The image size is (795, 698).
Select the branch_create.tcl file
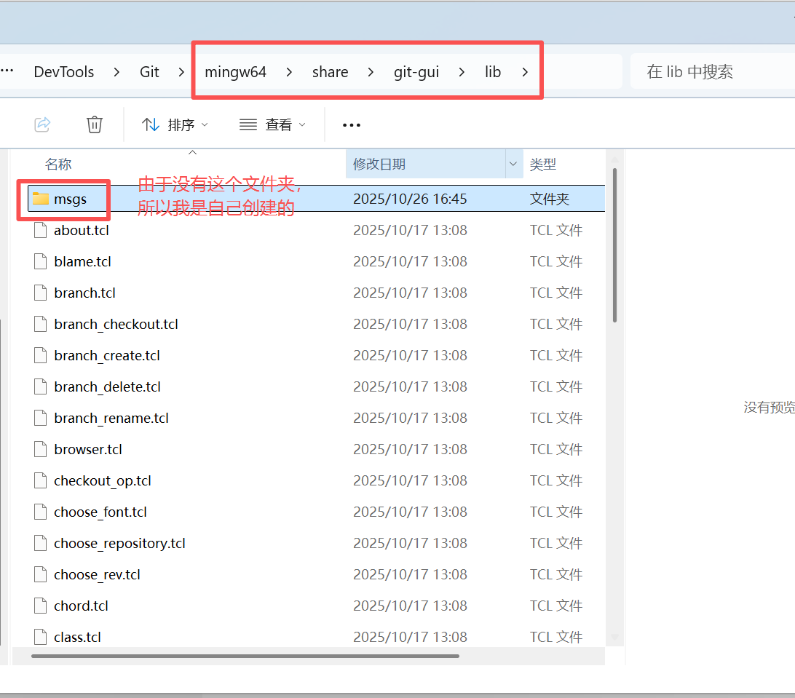[315, 355]
